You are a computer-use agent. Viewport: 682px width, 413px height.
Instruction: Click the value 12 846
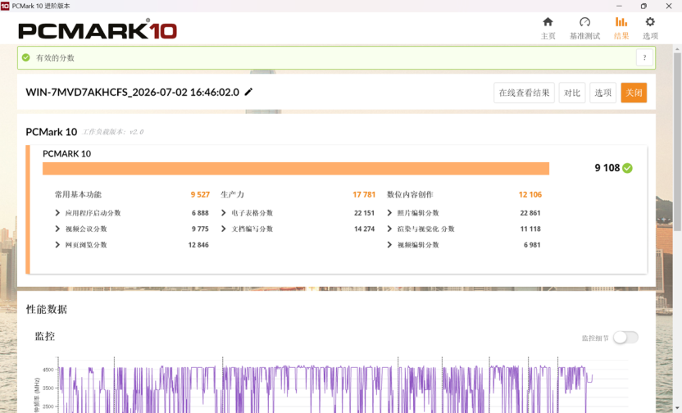(198, 245)
